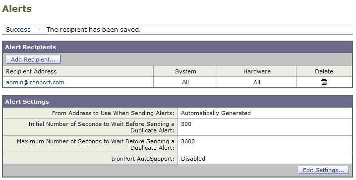Click the IronPort AutoSupport 'Disabled' value
Image resolution: width=356 pixels, height=180 pixels.
[x=193, y=159]
